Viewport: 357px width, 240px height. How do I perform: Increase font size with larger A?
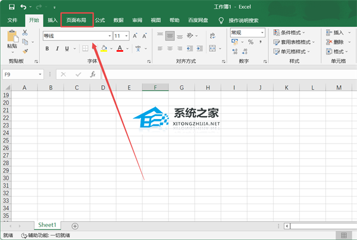pyautogui.click(x=135, y=36)
